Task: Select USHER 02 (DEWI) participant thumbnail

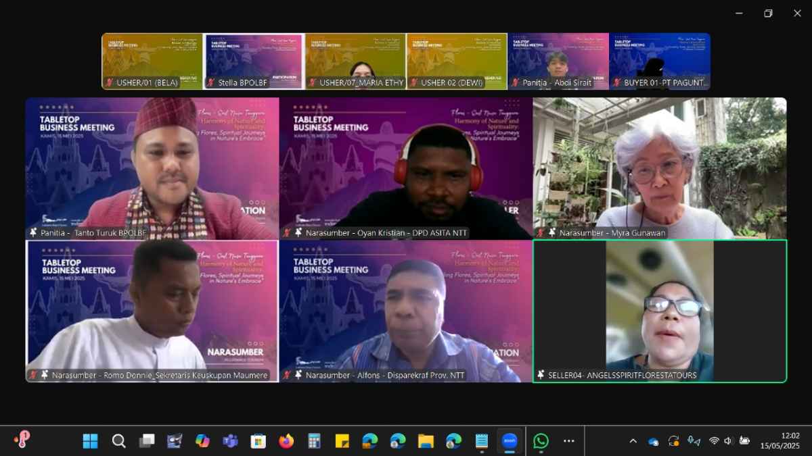Action: (457, 61)
